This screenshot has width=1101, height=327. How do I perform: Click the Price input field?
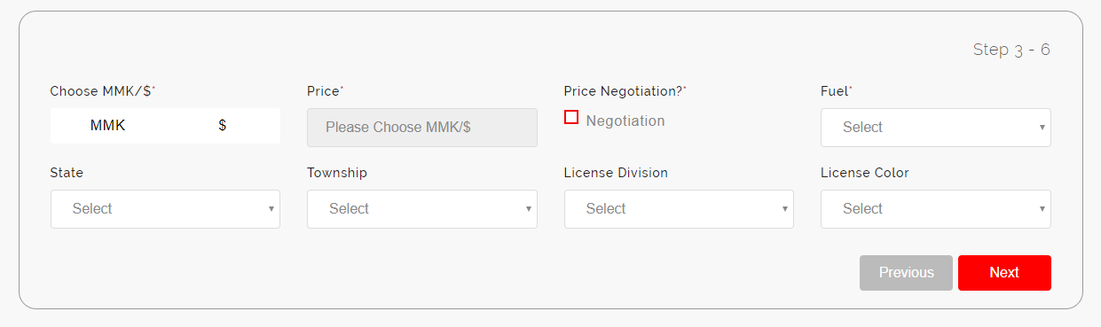pos(422,128)
